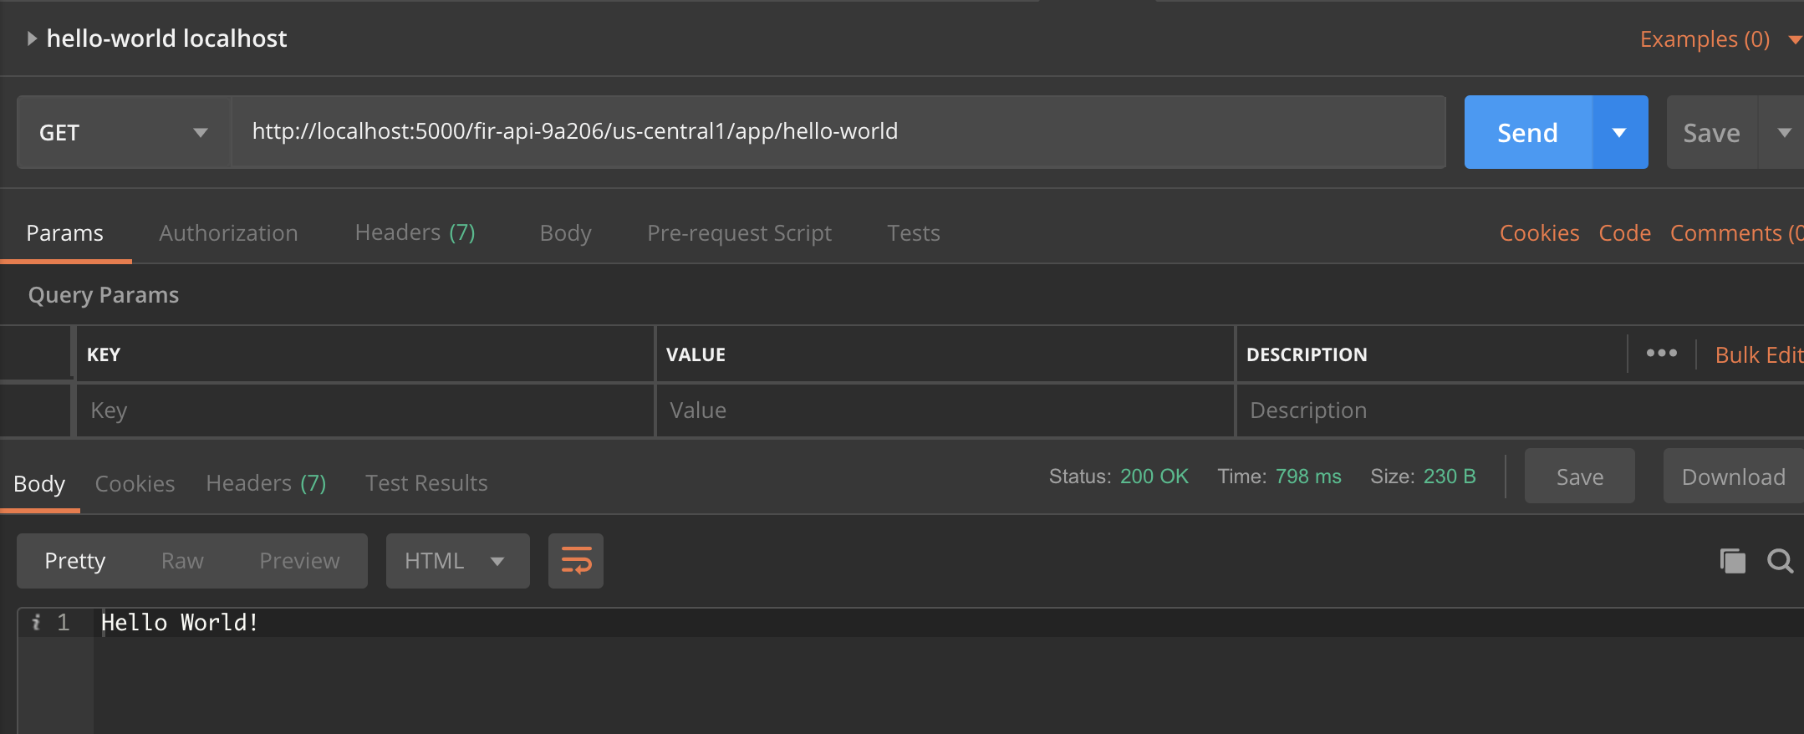Toggle the line wrap icon
The height and width of the screenshot is (734, 1804).
575,561
